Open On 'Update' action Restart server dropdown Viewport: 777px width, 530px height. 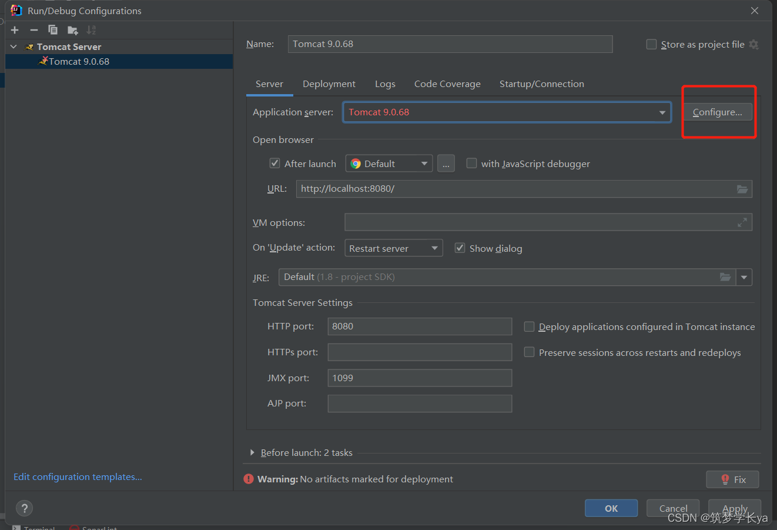393,248
